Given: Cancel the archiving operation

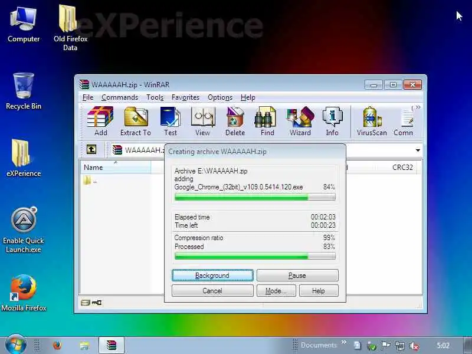Looking at the screenshot, I should [x=212, y=291].
